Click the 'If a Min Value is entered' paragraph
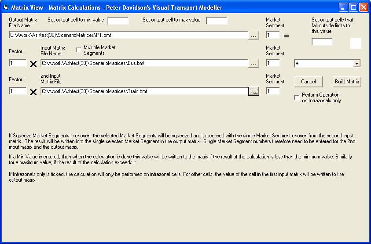 click(180, 159)
